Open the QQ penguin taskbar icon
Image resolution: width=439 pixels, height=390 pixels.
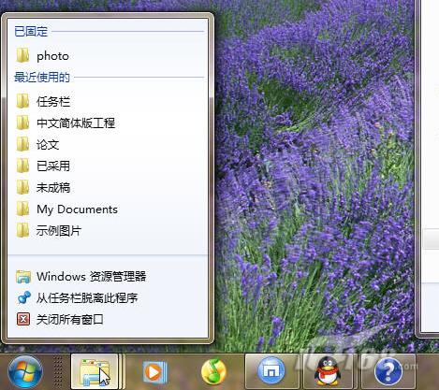(x=327, y=371)
